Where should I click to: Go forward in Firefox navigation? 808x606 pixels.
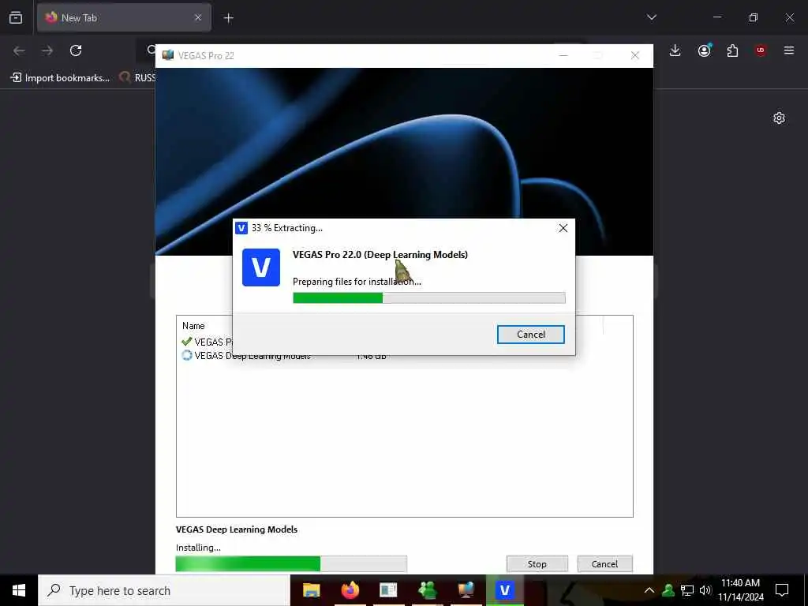pos(47,50)
